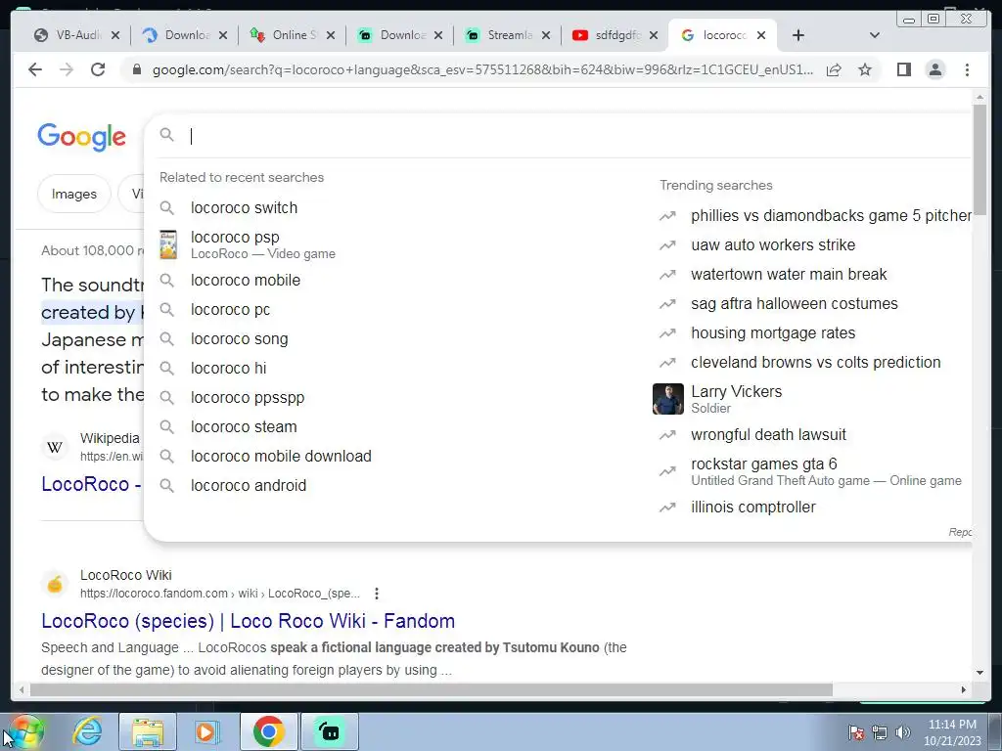Image resolution: width=1002 pixels, height=751 pixels.
Task: Open LocoRoco (species) Fandom result
Action: pyautogui.click(x=248, y=621)
